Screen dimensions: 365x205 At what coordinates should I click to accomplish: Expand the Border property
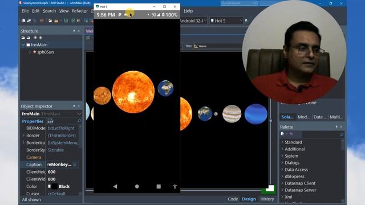click(x=23, y=136)
